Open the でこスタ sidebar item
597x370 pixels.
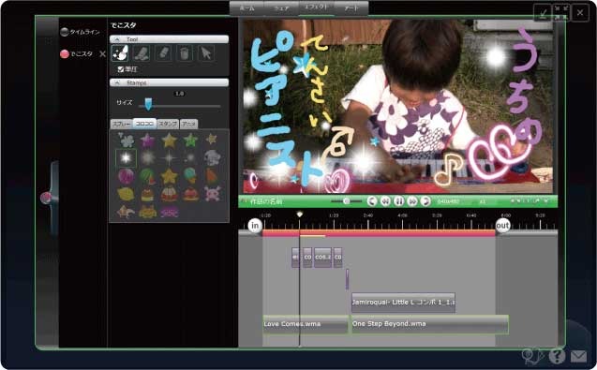coord(76,53)
